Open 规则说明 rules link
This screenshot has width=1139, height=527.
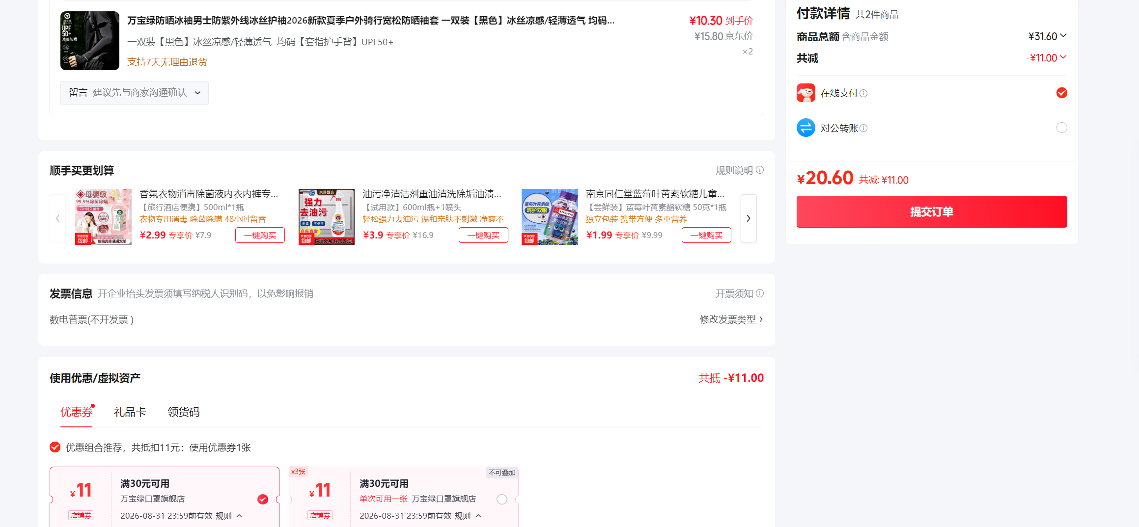(x=734, y=170)
